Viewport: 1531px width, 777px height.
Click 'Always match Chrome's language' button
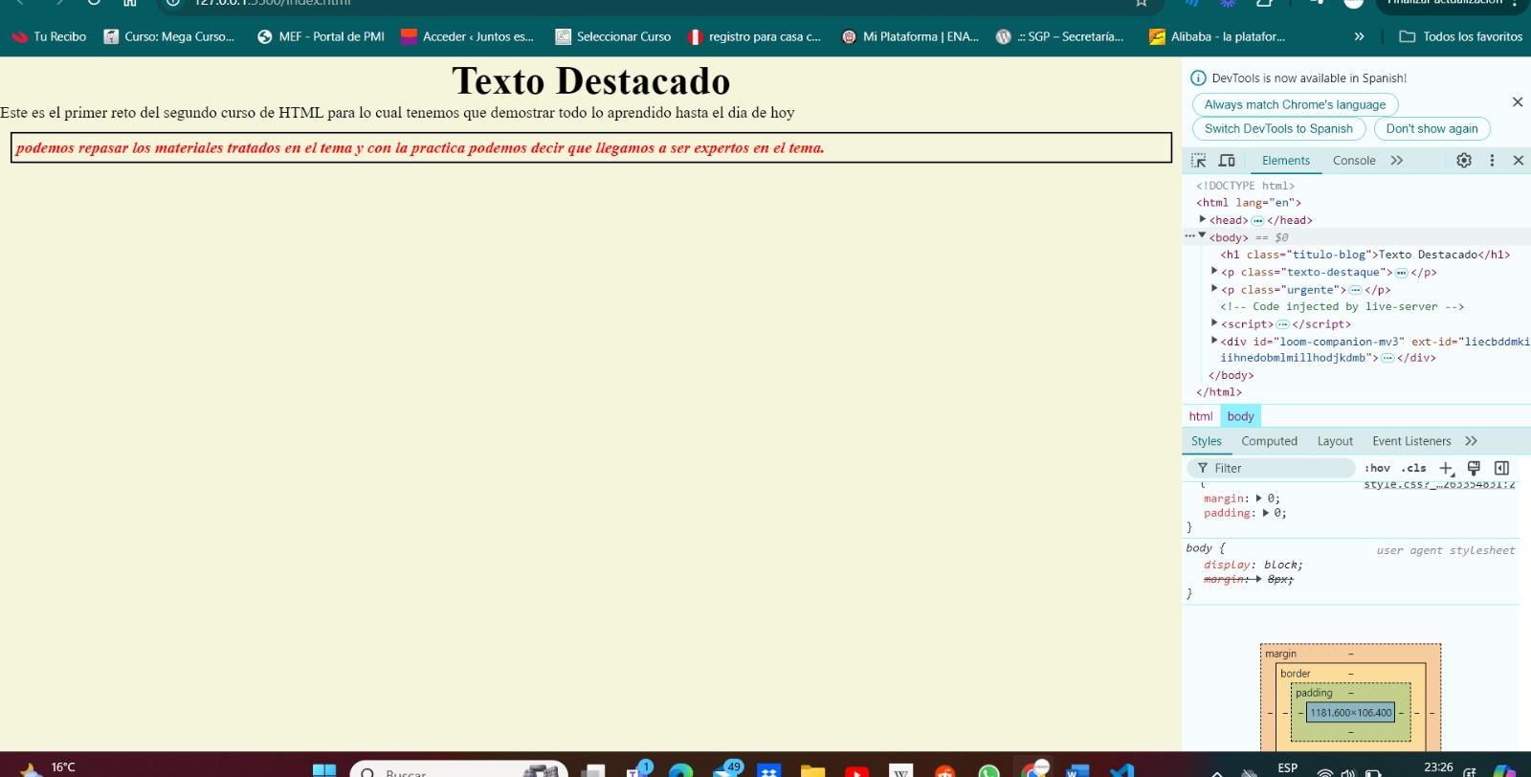[1295, 104]
